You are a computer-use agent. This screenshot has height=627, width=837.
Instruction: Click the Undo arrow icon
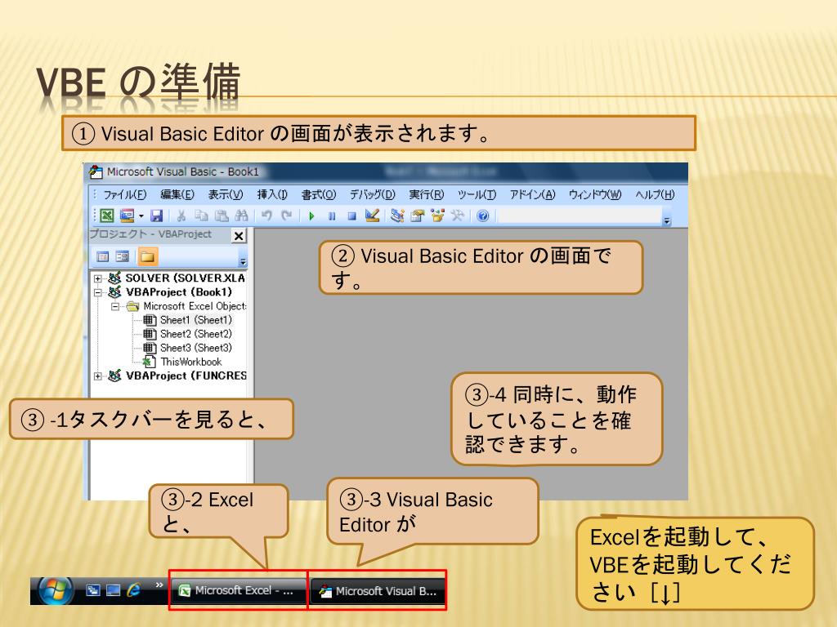coord(267,216)
